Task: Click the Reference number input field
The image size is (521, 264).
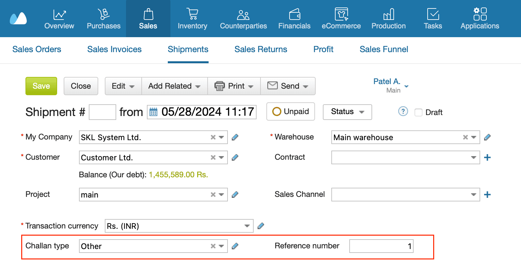Action: [x=381, y=246]
